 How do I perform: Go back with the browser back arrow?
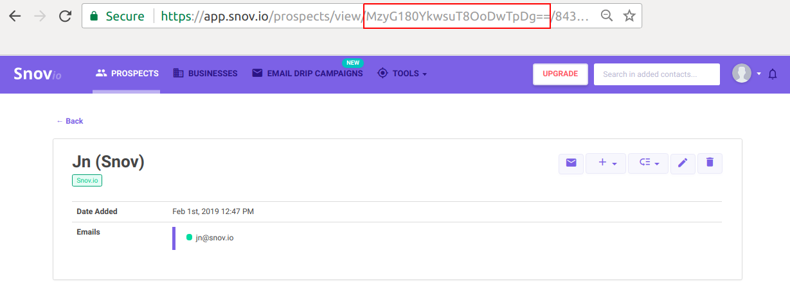click(15, 16)
